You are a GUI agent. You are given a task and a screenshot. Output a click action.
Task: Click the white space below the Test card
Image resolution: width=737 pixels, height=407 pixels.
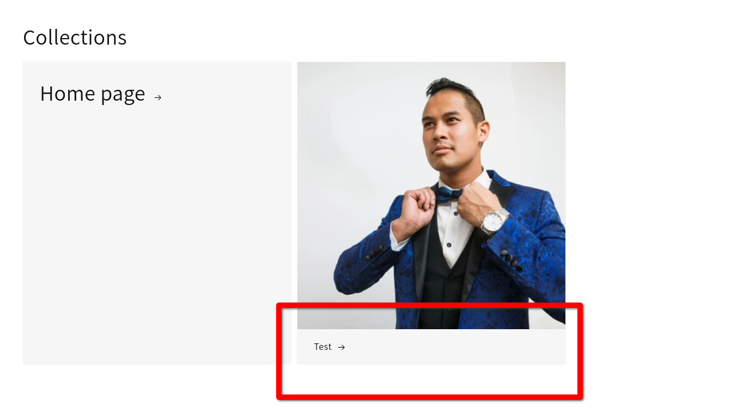pyautogui.click(x=431, y=378)
